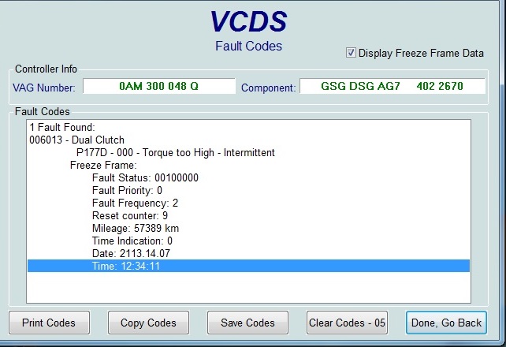Click the Print Codes button
Image resolution: width=506 pixels, height=347 pixels.
pos(49,323)
